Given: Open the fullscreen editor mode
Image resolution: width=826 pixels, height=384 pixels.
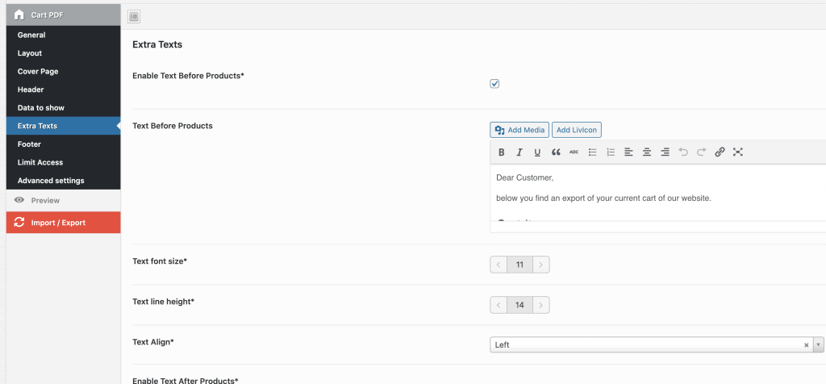Looking at the screenshot, I should (737, 152).
